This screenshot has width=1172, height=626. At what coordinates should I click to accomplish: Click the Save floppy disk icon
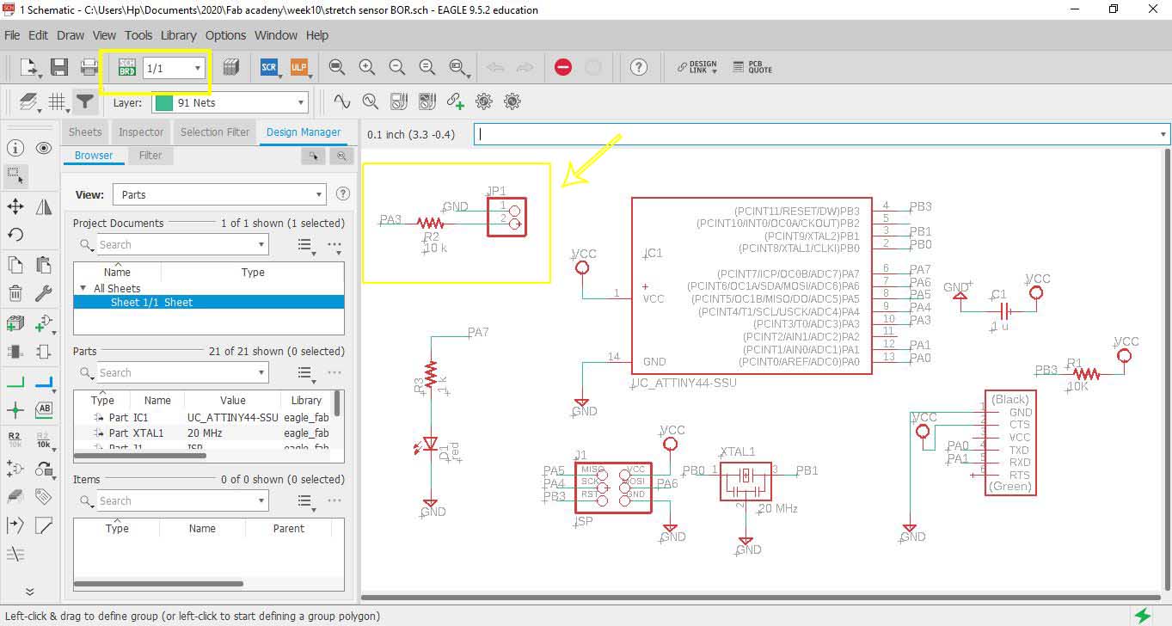click(x=59, y=67)
